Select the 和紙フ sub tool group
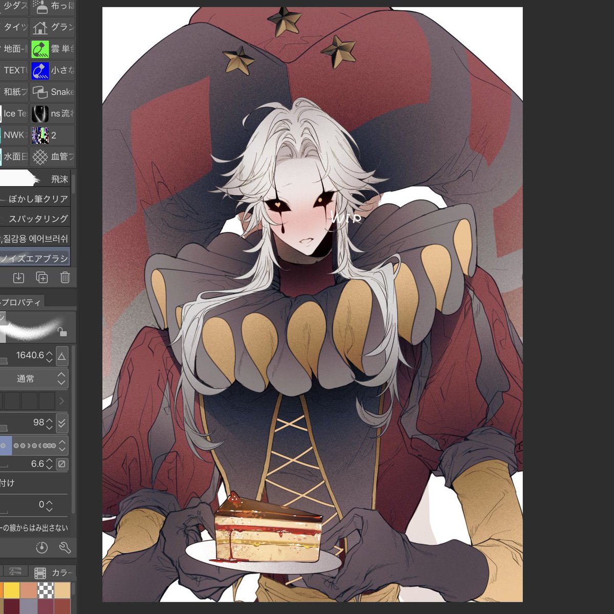Screen dimensions: 614x614 (x=14, y=92)
